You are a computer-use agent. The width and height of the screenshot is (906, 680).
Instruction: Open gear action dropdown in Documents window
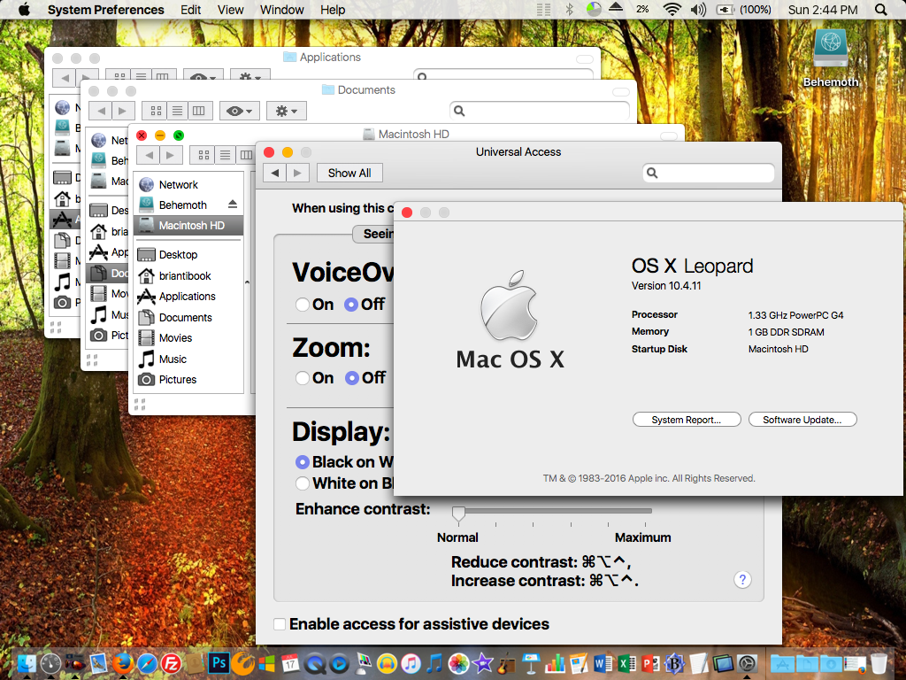[286, 111]
